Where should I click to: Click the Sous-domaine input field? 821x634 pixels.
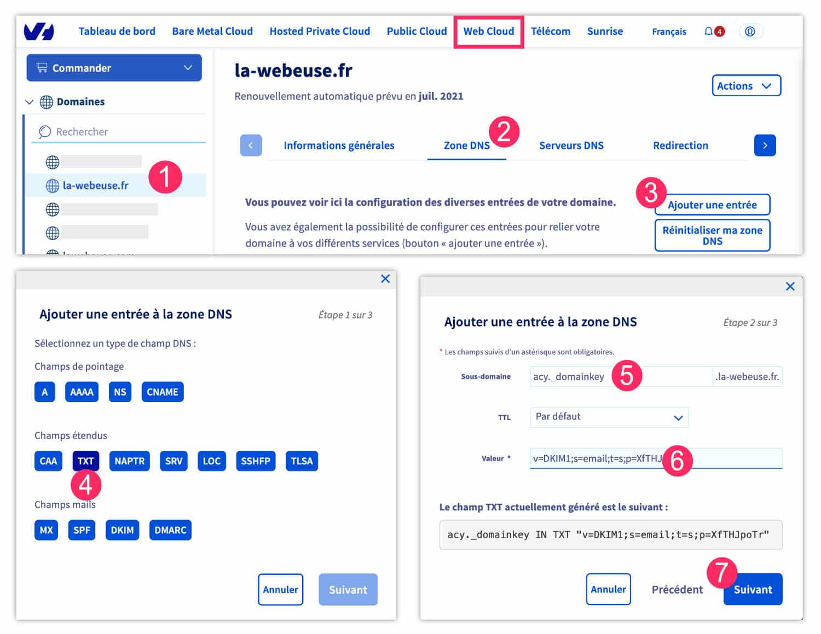pos(621,376)
